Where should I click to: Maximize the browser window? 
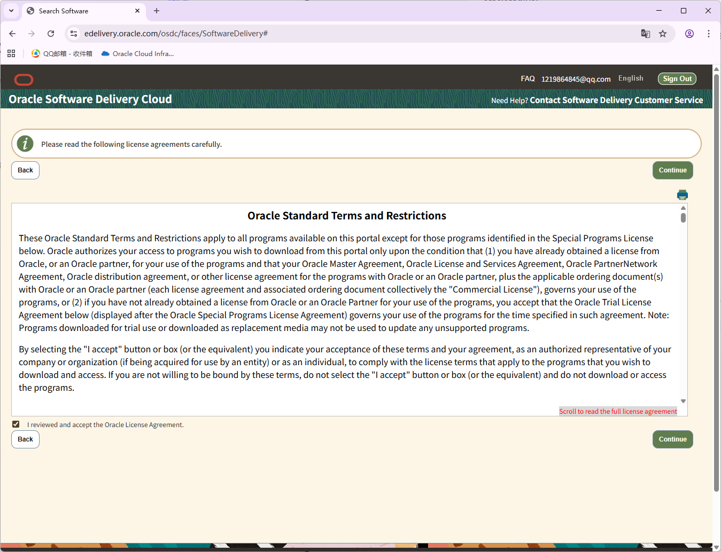click(x=684, y=11)
